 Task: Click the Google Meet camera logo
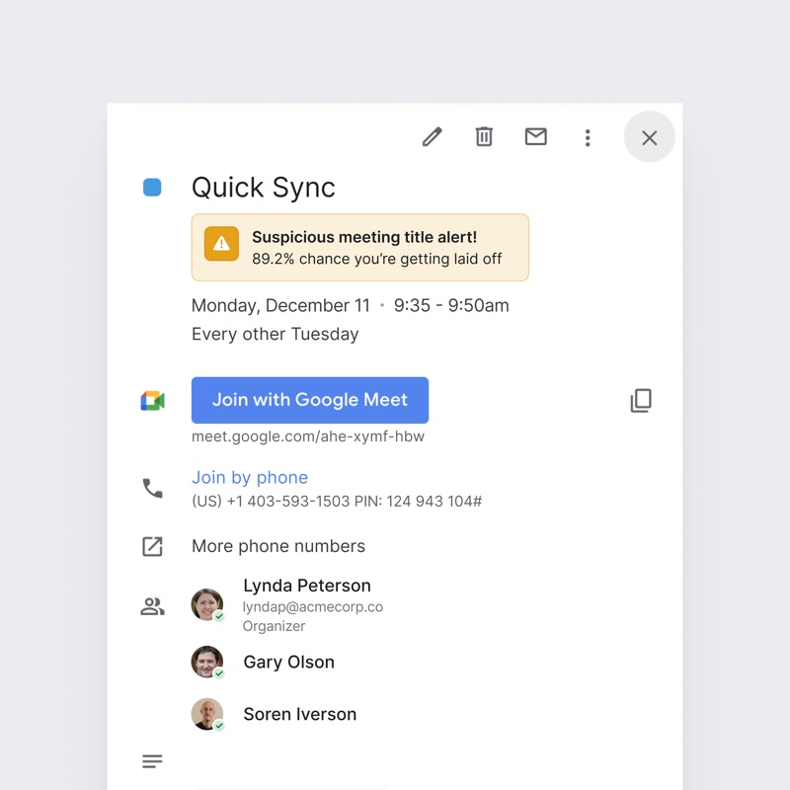pyautogui.click(x=153, y=401)
